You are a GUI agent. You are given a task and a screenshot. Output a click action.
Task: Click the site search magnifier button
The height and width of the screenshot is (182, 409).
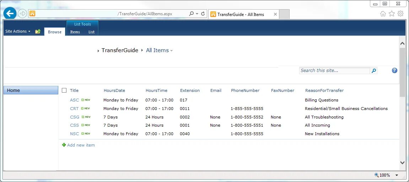(x=374, y=71)
